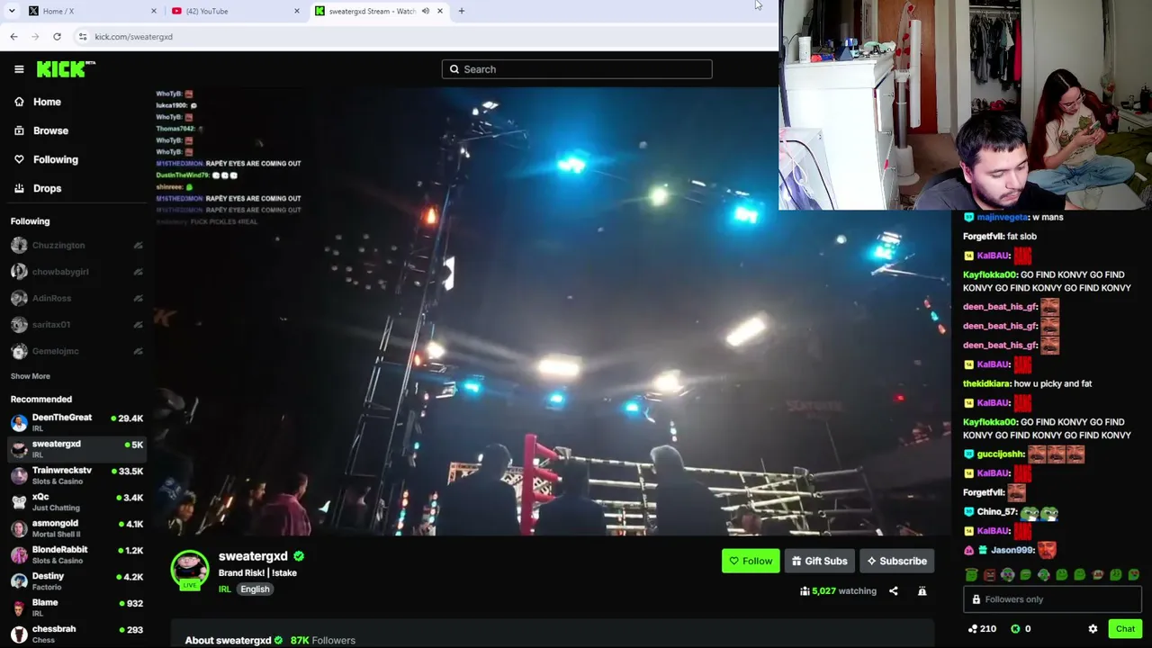Viewport: 1152px width, 648px height.
Task: Open chat settings gear icon
Action: coord(1093,629)
